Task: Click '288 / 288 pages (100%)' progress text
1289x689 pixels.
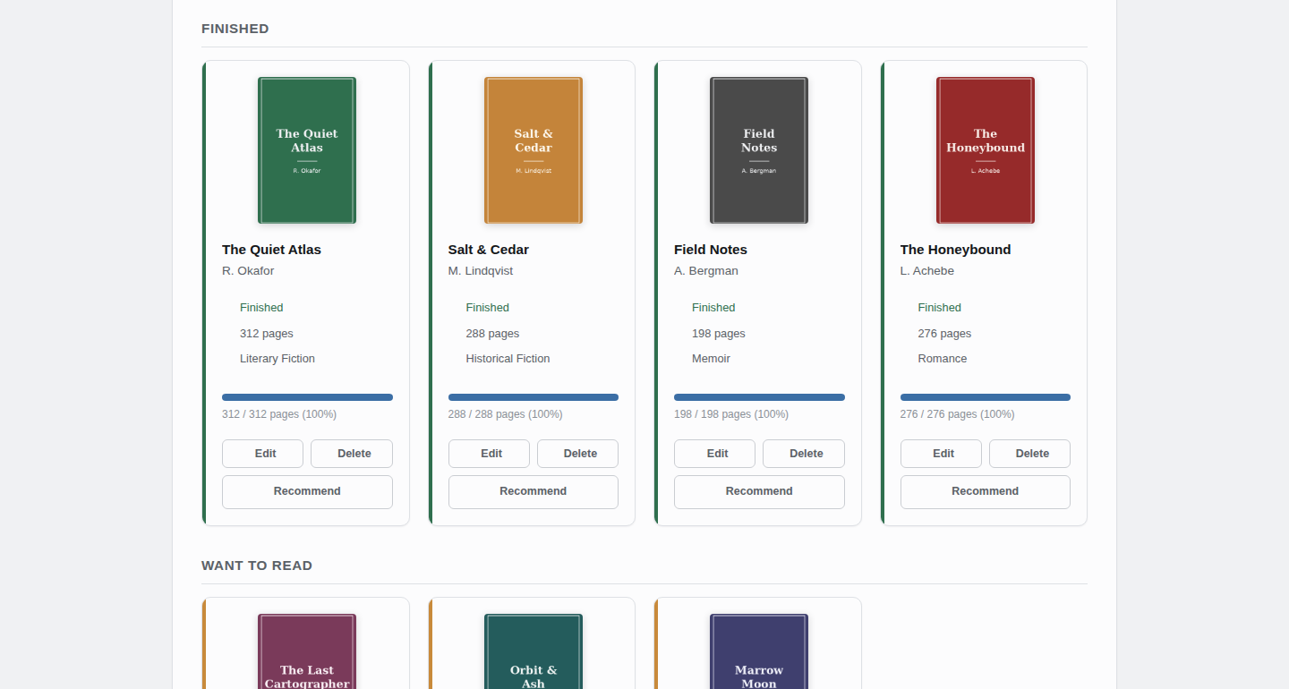Action: (506, 414)
